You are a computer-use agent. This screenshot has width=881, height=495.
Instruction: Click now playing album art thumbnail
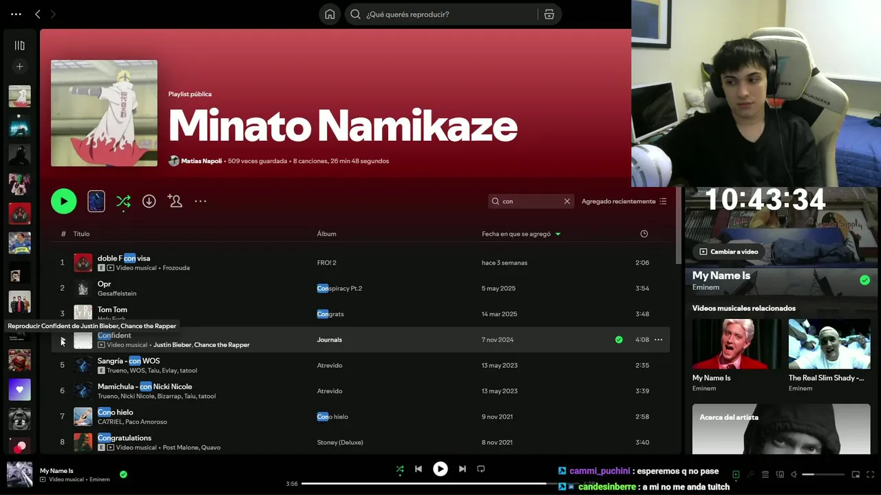[19, 474]
